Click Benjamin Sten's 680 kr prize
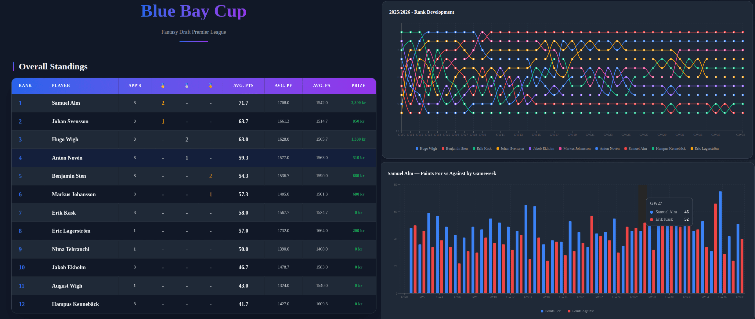 click(359, 176)
